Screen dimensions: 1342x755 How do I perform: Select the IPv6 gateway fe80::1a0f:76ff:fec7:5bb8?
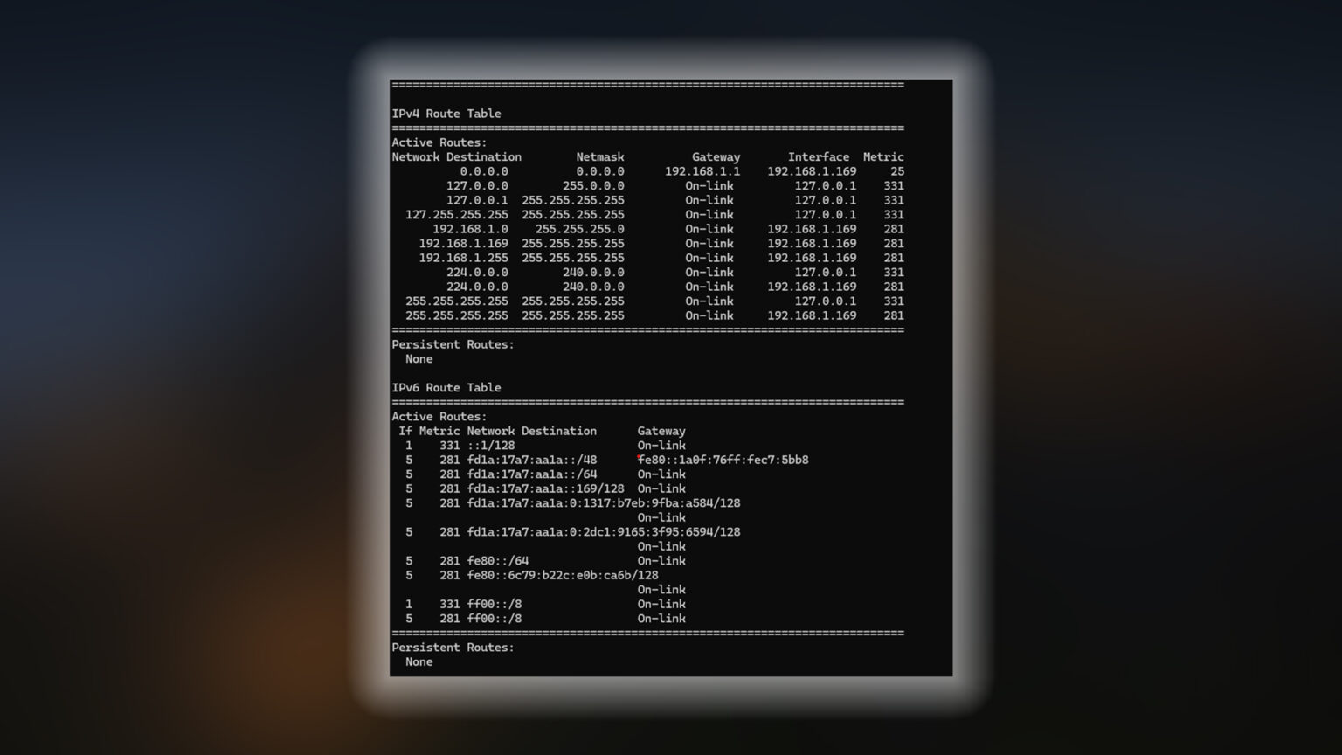[723, 459]
